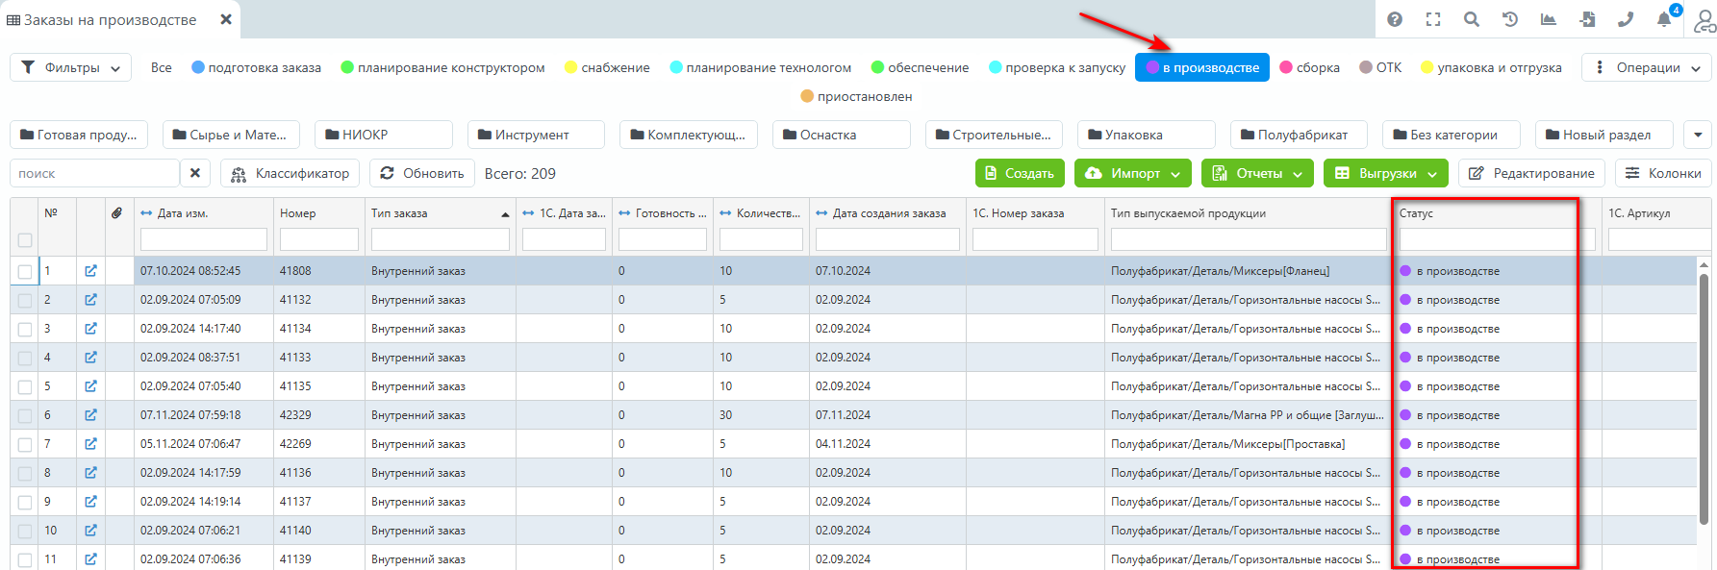Click the purple status dot in row 2
The image size is (1717, 570).
[x=1405, y=300]
